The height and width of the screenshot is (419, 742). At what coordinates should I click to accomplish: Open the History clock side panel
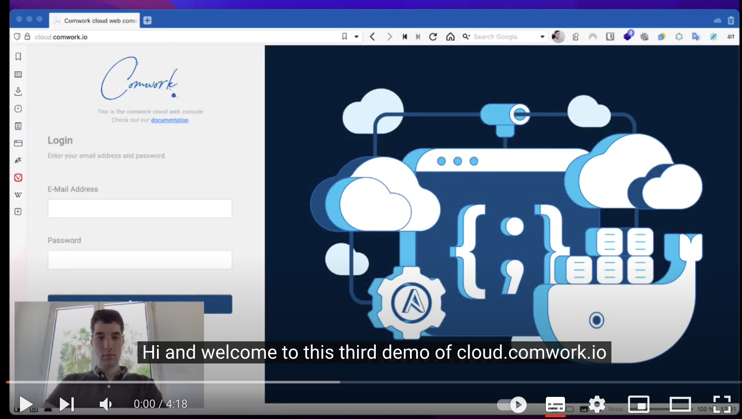[18, 109]
